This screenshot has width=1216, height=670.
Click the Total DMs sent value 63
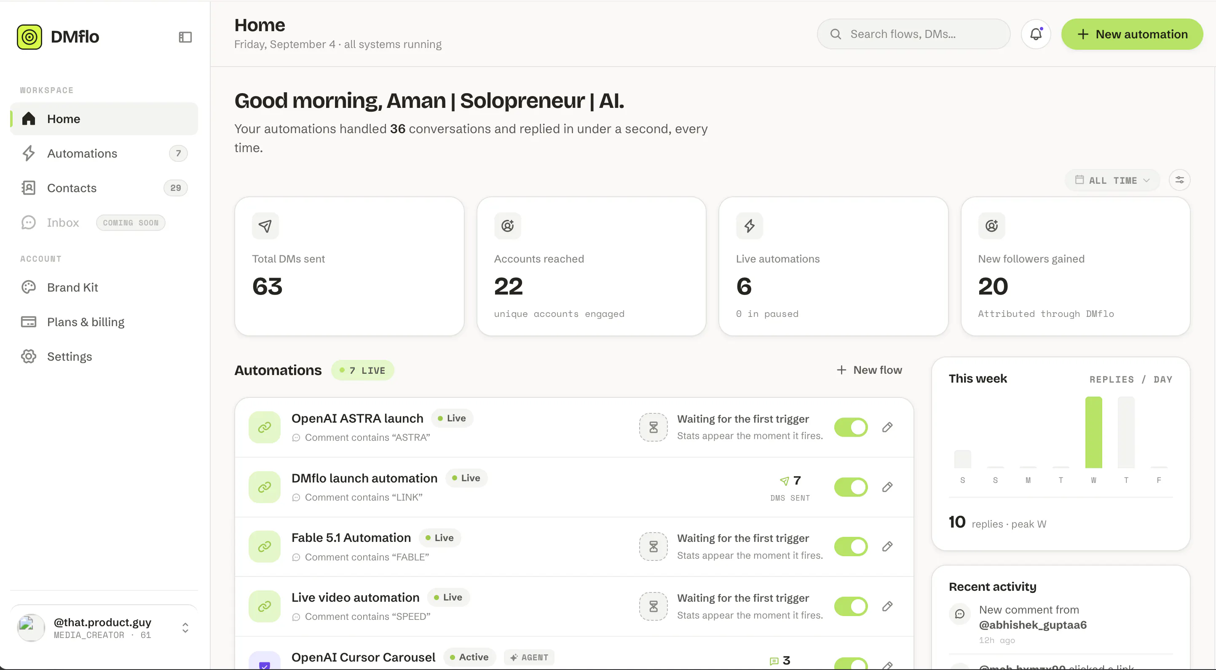pyautogui.click(x=267, y=287)
